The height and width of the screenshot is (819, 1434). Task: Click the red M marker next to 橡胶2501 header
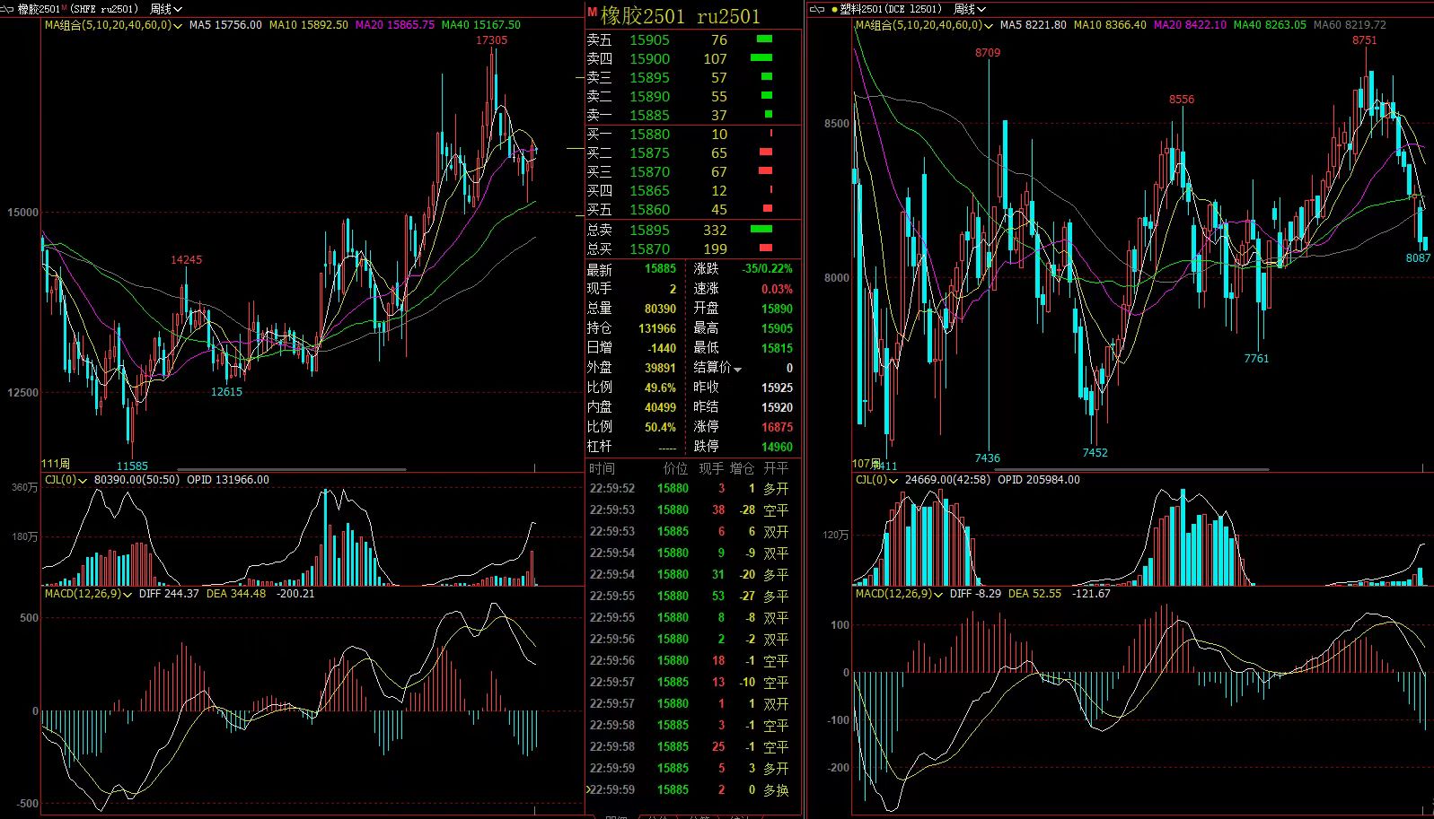pyautogui.click(x=592, y=13)
